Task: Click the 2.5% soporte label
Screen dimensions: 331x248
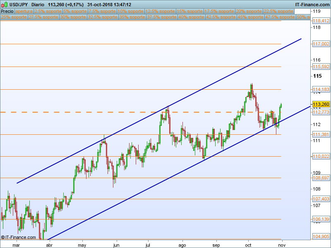Action: tap(48, 12)
